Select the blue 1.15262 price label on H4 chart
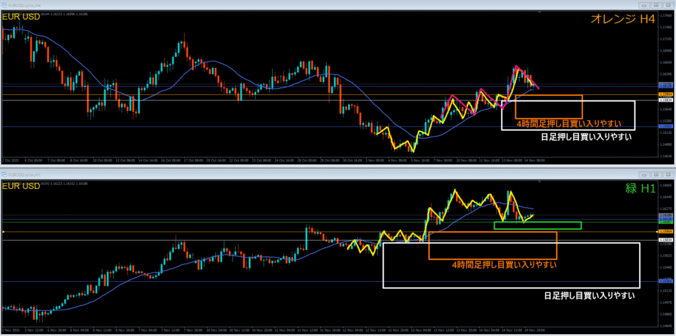 click(x=667, y=126)
